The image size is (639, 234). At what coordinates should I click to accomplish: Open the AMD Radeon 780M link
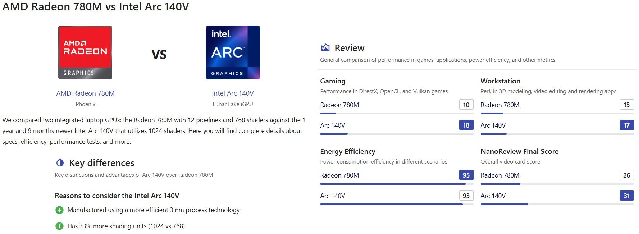point(85,93)
